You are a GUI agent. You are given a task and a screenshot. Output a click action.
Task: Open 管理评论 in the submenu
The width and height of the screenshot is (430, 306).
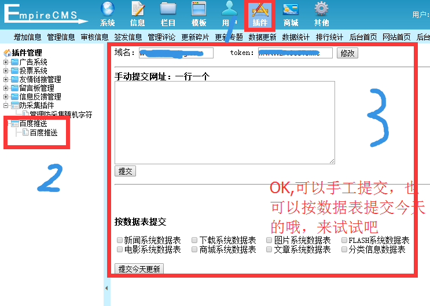click(161, 37)
